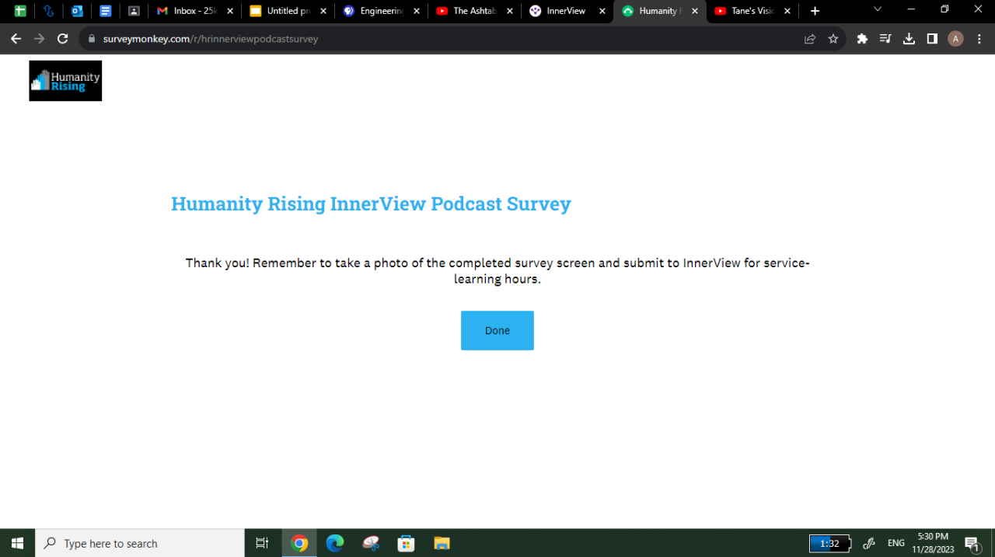The image size is (995, 557).
Task: Click the taskbar search box
Action: point(140,543)
